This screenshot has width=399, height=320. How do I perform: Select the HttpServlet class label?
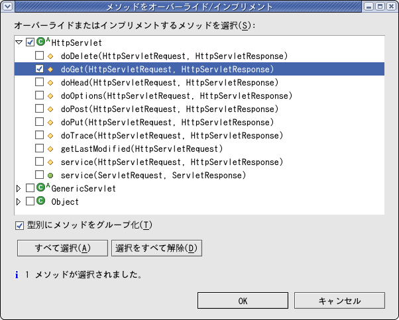pos(77,42)
